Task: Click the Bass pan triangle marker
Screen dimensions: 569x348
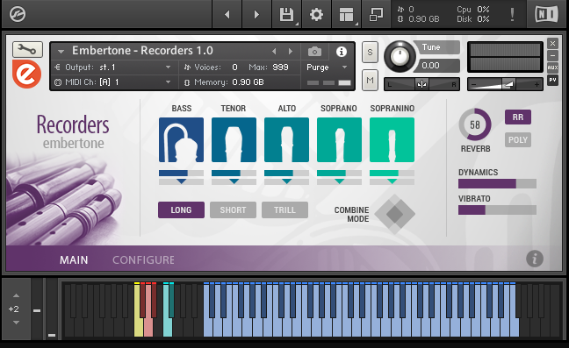Action: 182,181
